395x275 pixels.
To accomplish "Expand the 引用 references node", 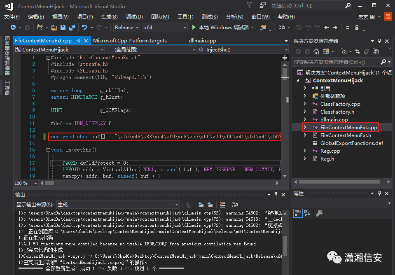I will click(x=305, y=88).
